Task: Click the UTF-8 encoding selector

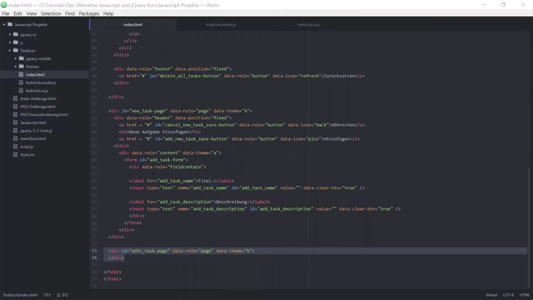Action: [508, 295]
